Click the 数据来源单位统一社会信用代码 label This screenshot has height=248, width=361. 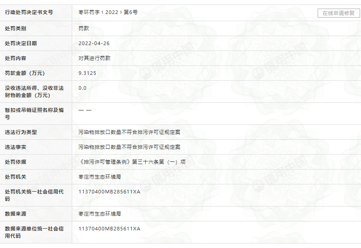pyautogui.click(x=34, y=232)
